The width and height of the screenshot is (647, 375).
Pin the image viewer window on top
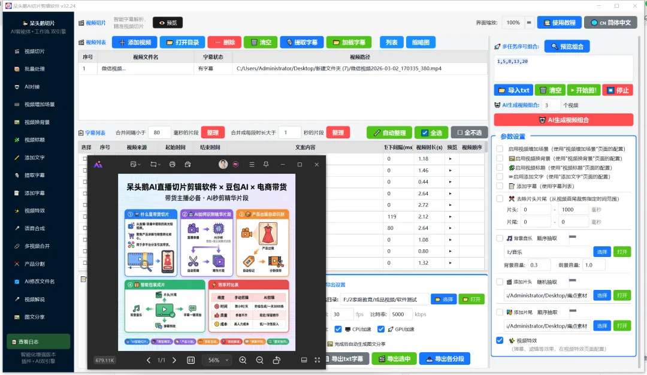click(x=266, y=164)
